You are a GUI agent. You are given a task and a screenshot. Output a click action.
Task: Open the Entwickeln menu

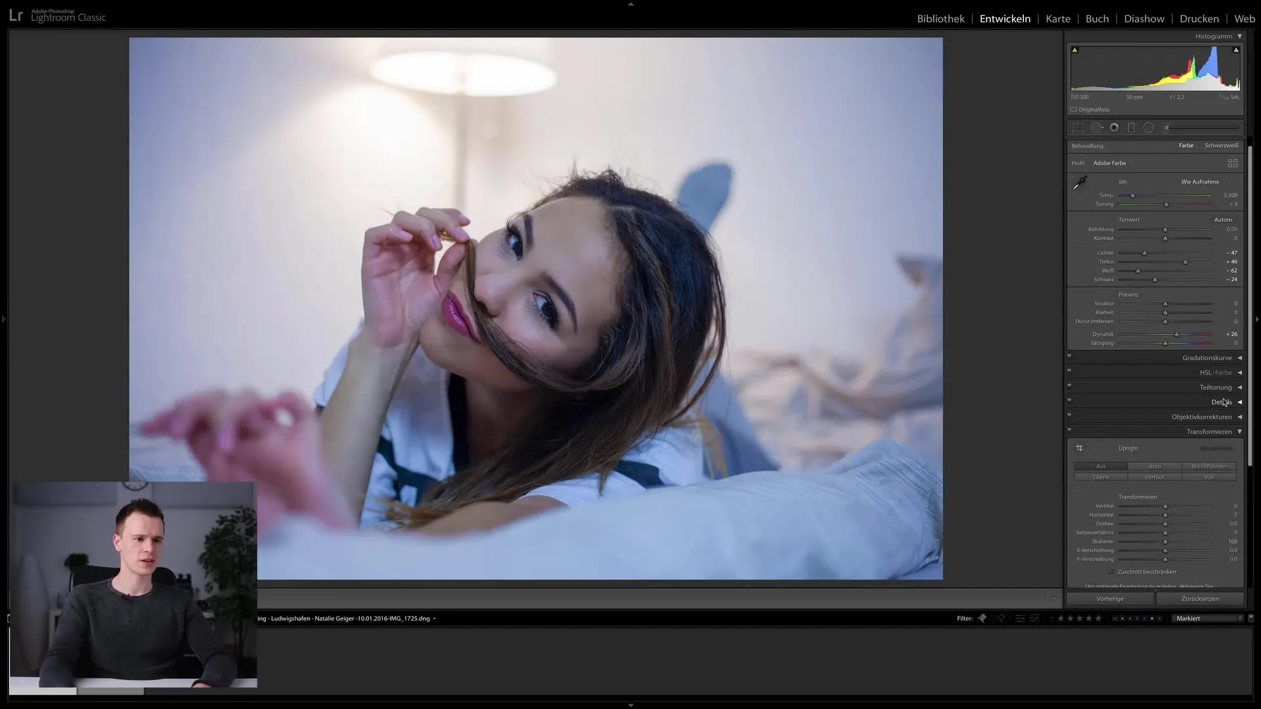coord(1004,17)
